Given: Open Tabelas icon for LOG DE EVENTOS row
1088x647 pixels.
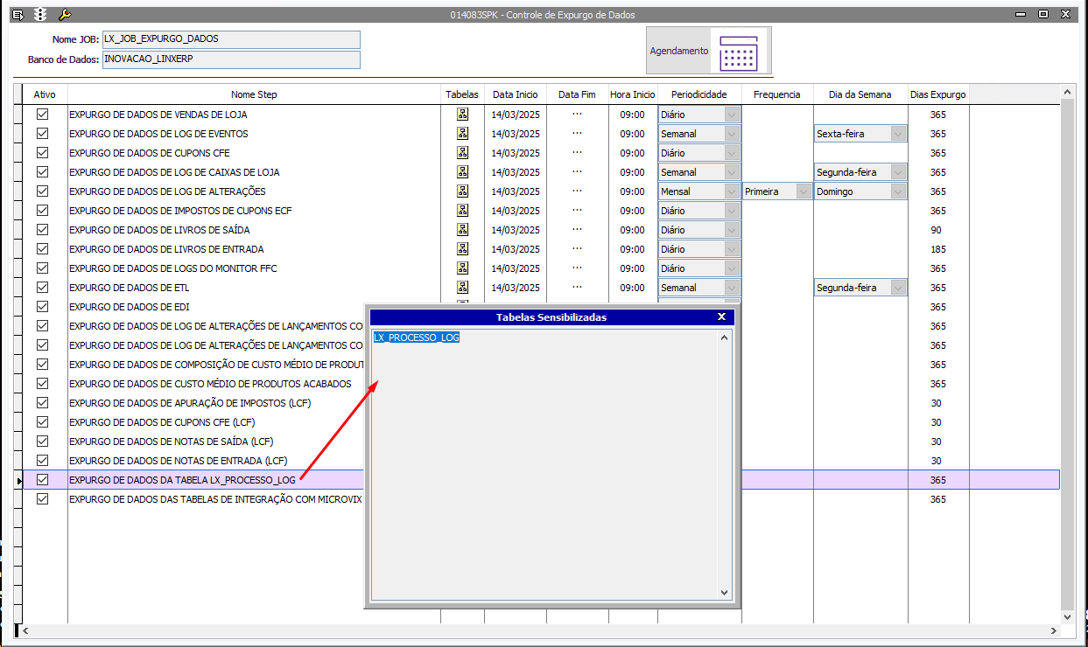Looking at the screenshot, I should [462, 134].
